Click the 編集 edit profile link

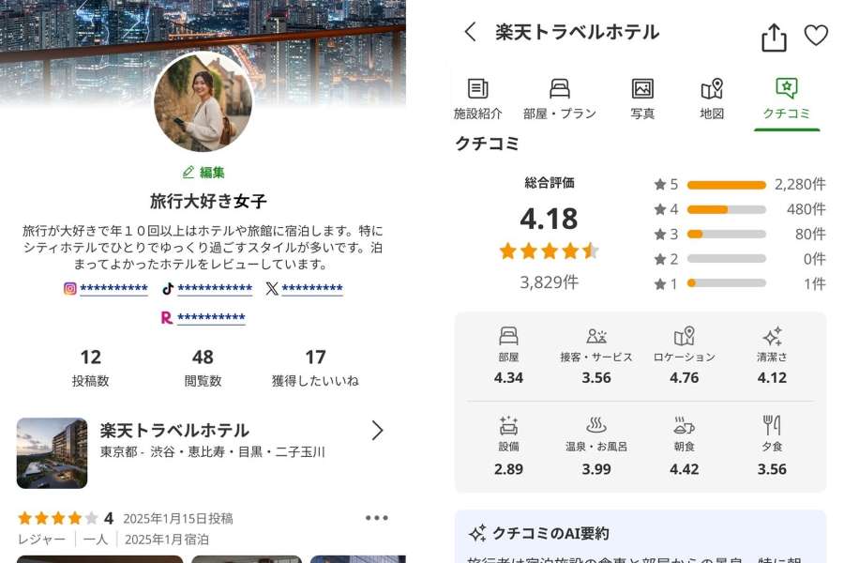pos(203,173)
